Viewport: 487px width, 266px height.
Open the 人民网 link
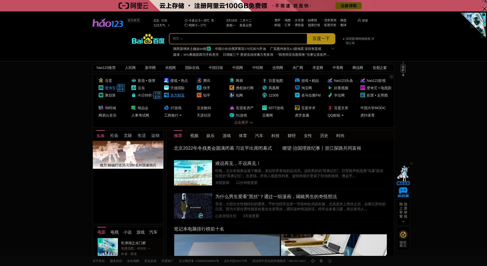[130, 68]
